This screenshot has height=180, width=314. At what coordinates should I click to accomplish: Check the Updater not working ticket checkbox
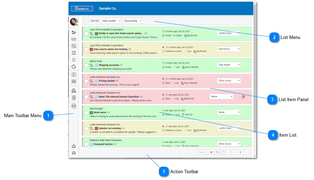coord(86,128)
